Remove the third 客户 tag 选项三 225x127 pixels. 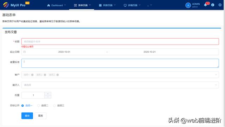pyautogui.click(x=58, y=75)
